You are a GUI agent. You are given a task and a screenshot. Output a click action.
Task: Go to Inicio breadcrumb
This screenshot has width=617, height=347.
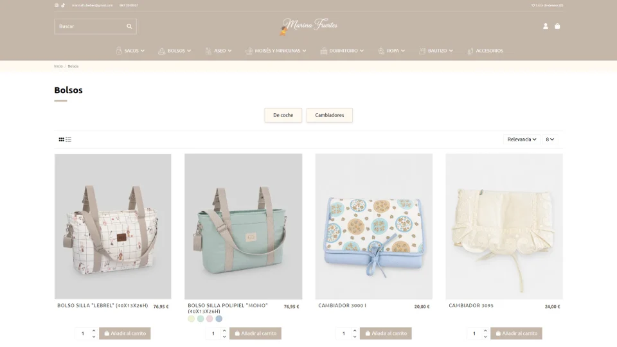(x=58, y=66)
